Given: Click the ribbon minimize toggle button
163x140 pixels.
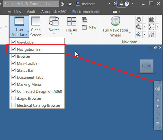Looking at the screenshot, I should 115,12.
